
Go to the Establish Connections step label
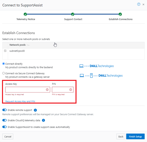tap(121, 19)
